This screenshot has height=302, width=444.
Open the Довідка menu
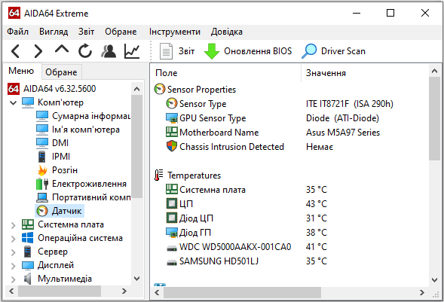pyautogui.click(x=227, y=32)
